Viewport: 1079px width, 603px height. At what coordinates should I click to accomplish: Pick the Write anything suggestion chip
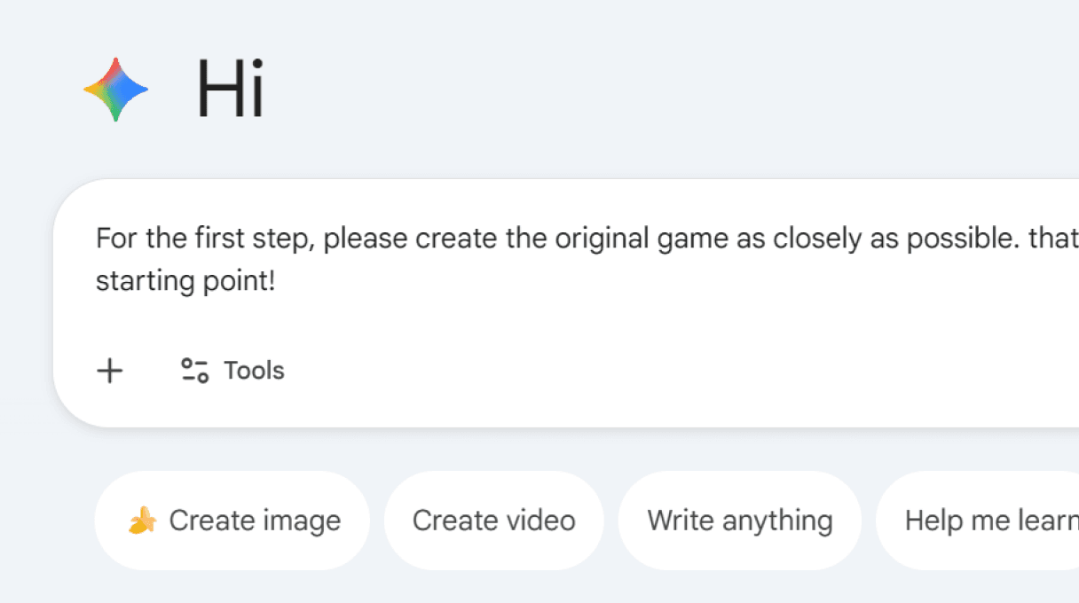pyautogui.click(x=739, y=521)
